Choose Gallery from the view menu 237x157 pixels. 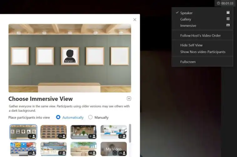[186, 19]
